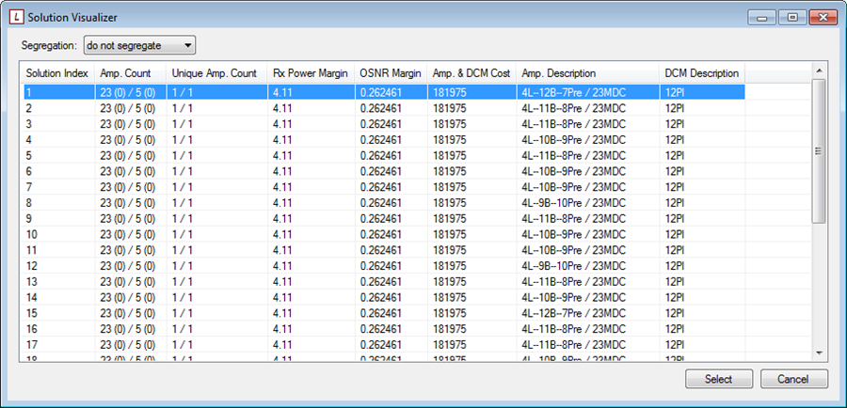The image size is (847, 408).
Task: Select solution row with index 15
Action: pos(383,314)
